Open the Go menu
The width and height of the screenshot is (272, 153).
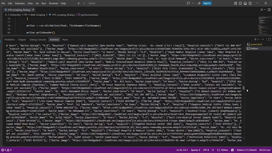point(37,3)
